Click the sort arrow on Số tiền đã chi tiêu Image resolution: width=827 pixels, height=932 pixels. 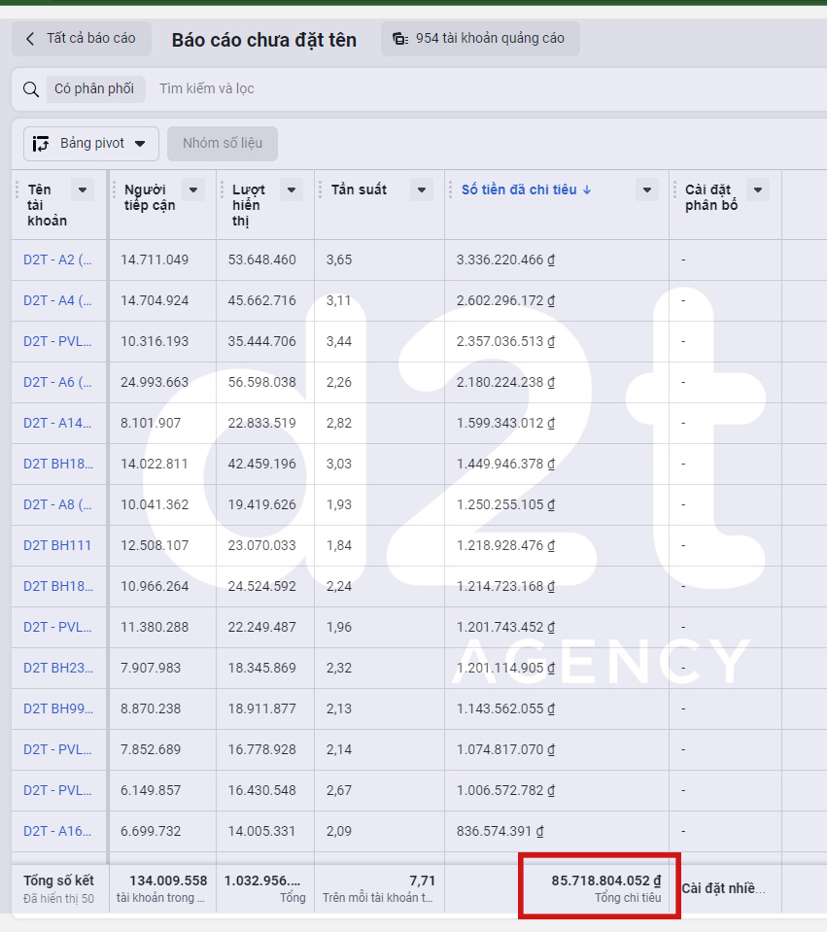pos(587,190)
